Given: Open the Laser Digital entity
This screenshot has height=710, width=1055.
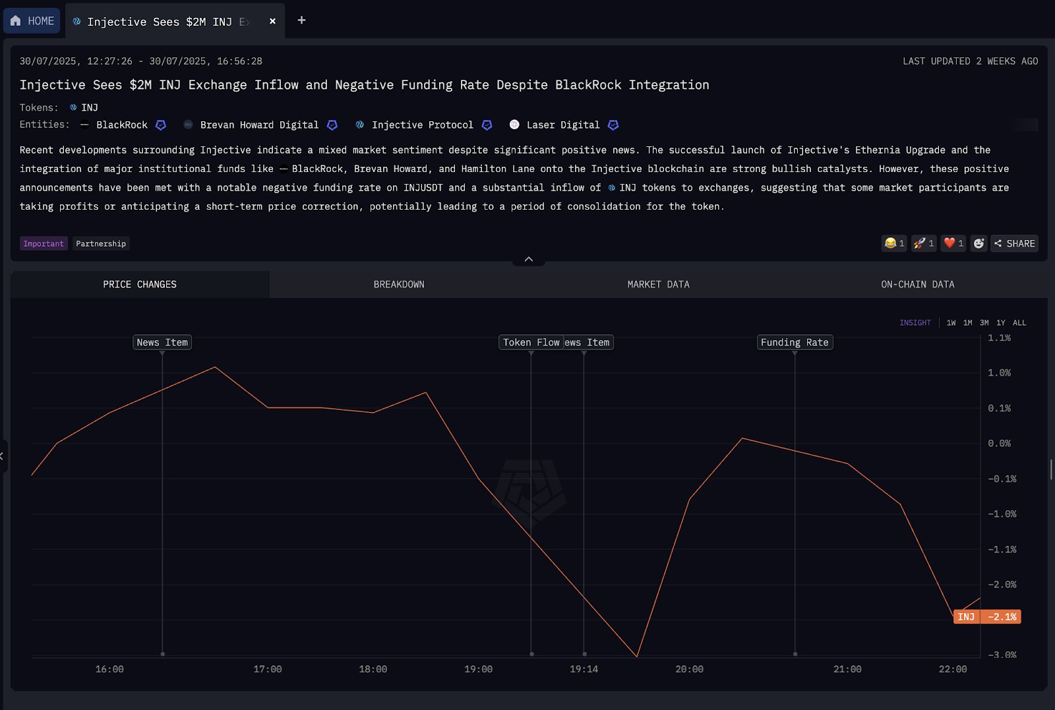Looking at the screenshot, I should point(563,125).
